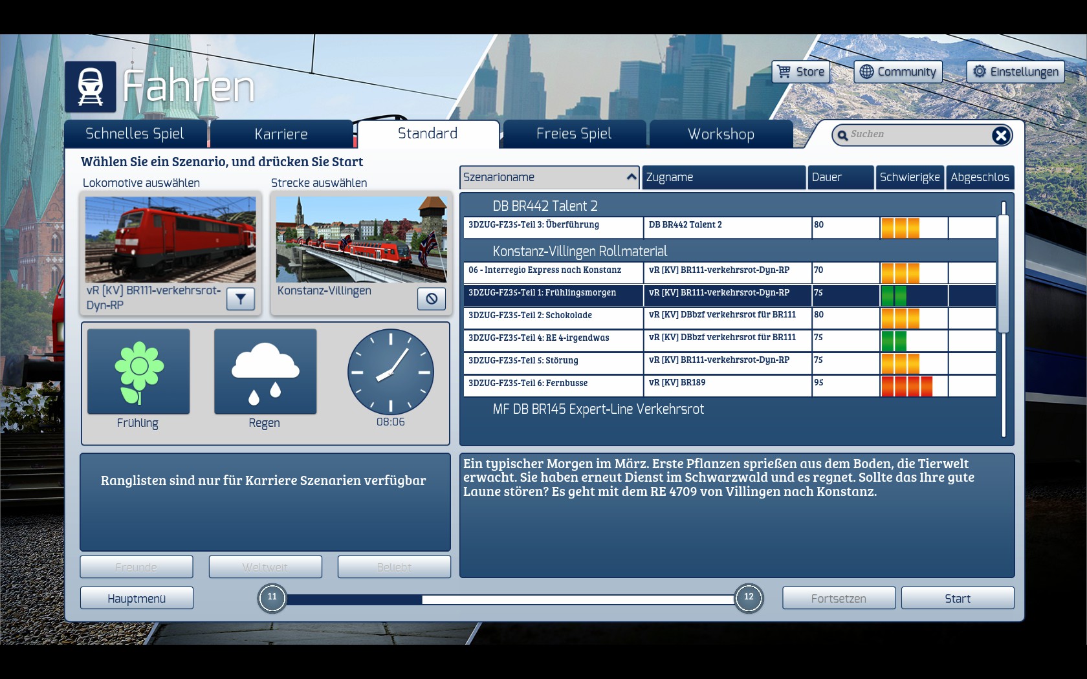Click the train icon beside Fahren
This screenshot has width=1087, height=679.
[91, 87]
